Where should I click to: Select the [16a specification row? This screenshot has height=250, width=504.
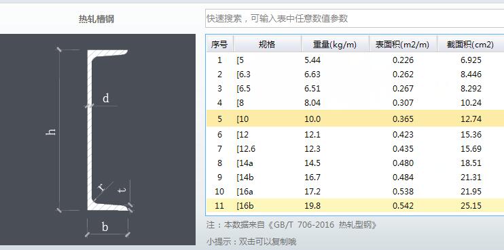tap(355, 191)
